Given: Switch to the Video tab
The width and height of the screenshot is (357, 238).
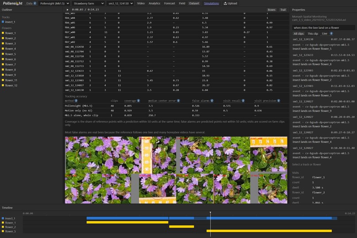Looking at the screenshot, I should (x=141, y=4).
